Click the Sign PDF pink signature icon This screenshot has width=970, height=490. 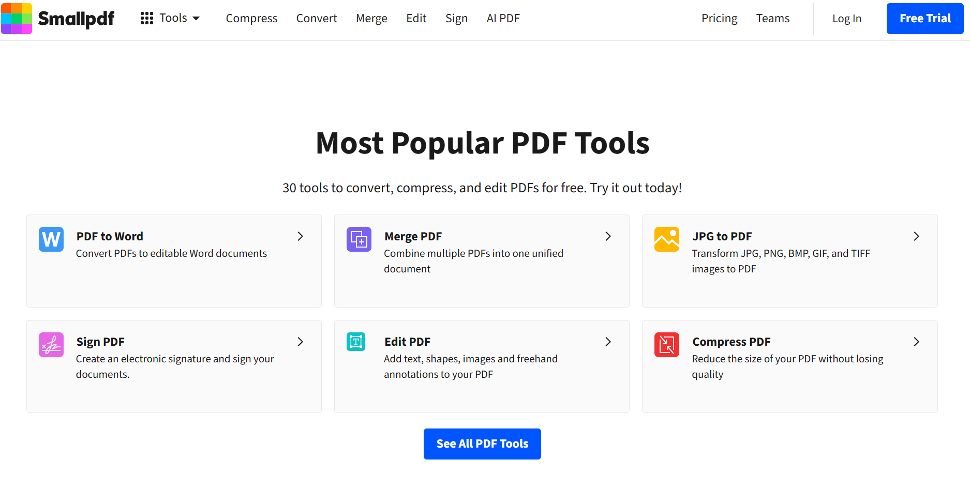click(51, 345)
